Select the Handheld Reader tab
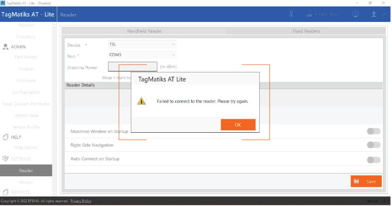Image resolution: width=392 pixels, height=206 pixels. click(144, 31)
